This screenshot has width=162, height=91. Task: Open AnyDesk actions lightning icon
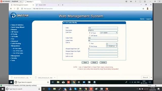pos(136,2)
